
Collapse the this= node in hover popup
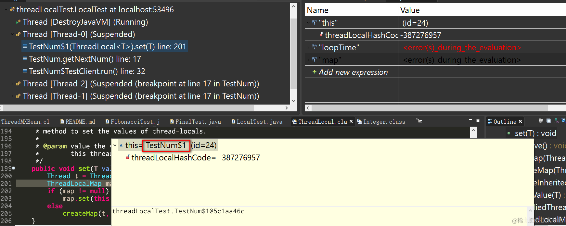coord(115,145)
